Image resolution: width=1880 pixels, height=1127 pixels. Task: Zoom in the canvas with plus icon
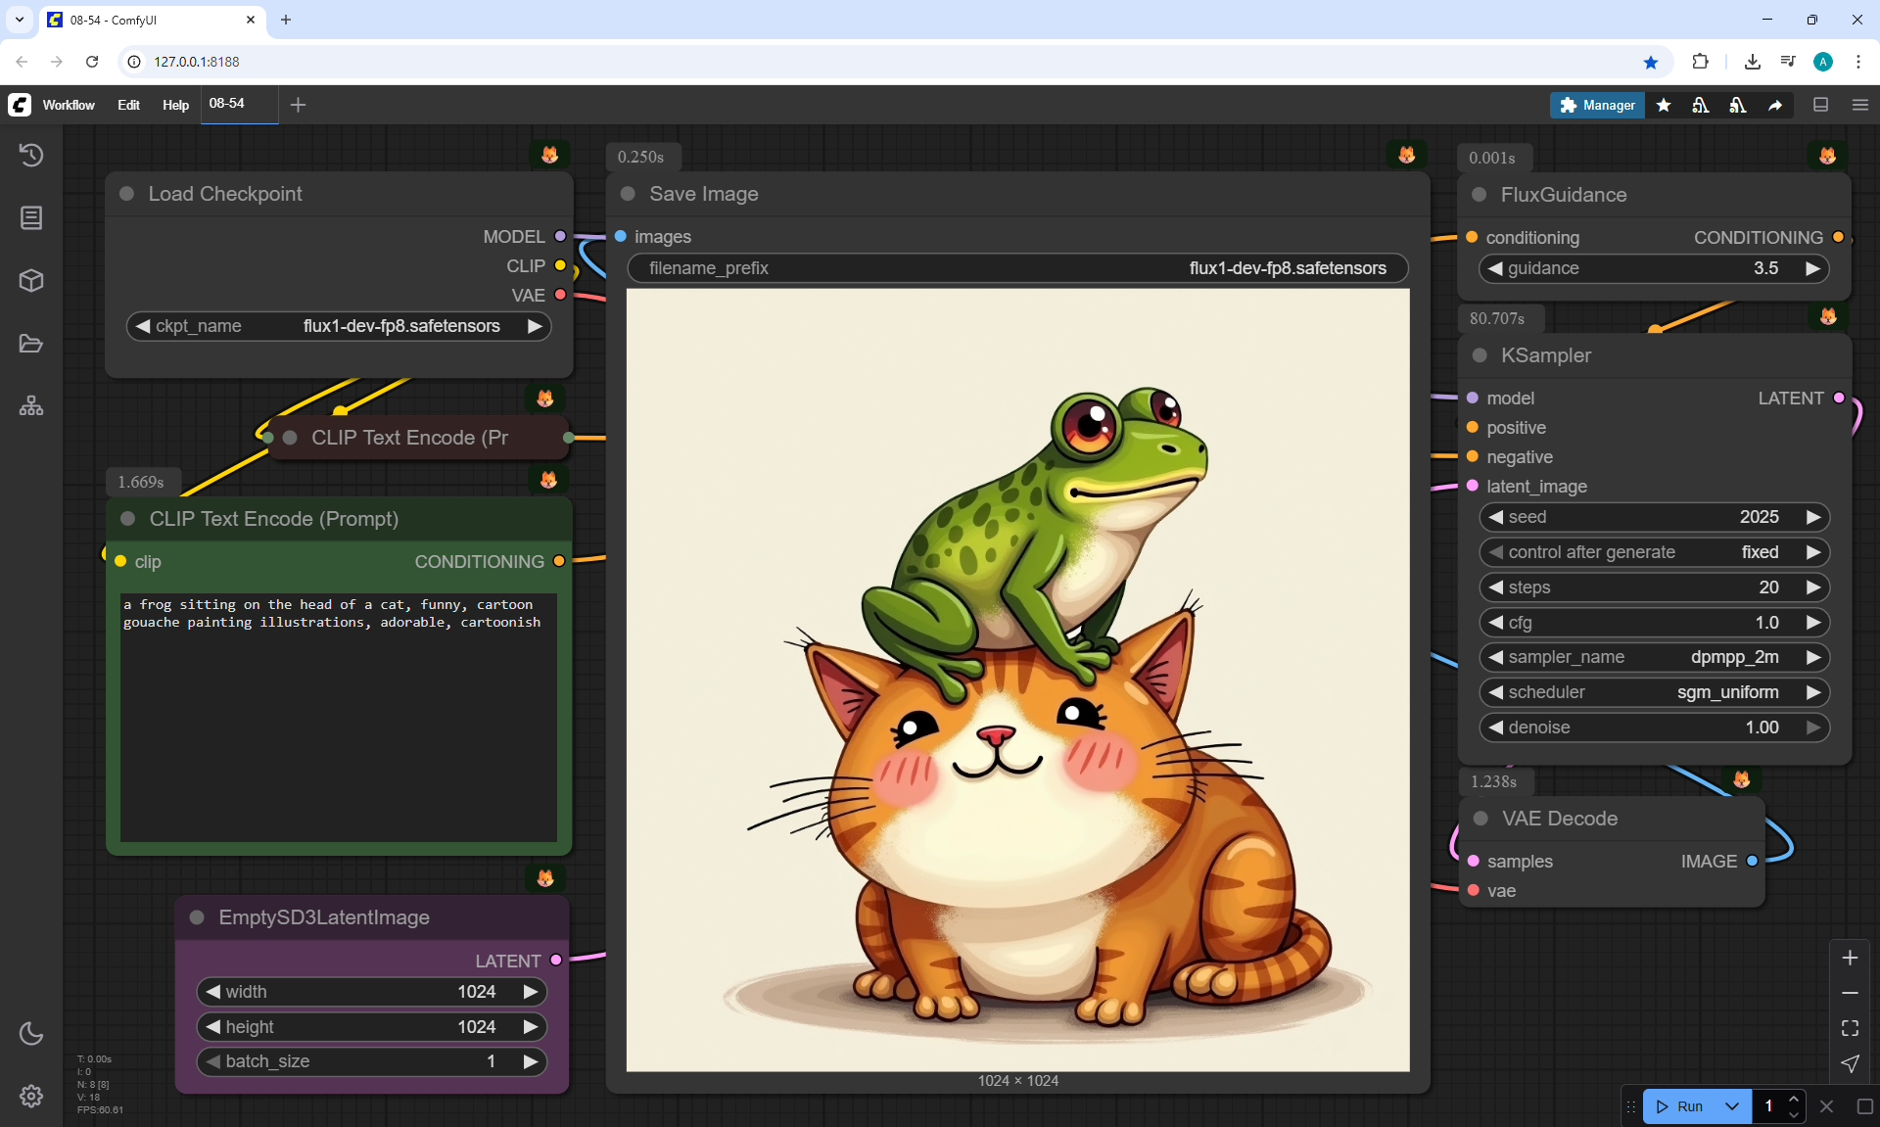tap(1850, 958)
